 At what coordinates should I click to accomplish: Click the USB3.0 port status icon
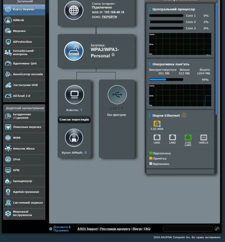(204, 138)
